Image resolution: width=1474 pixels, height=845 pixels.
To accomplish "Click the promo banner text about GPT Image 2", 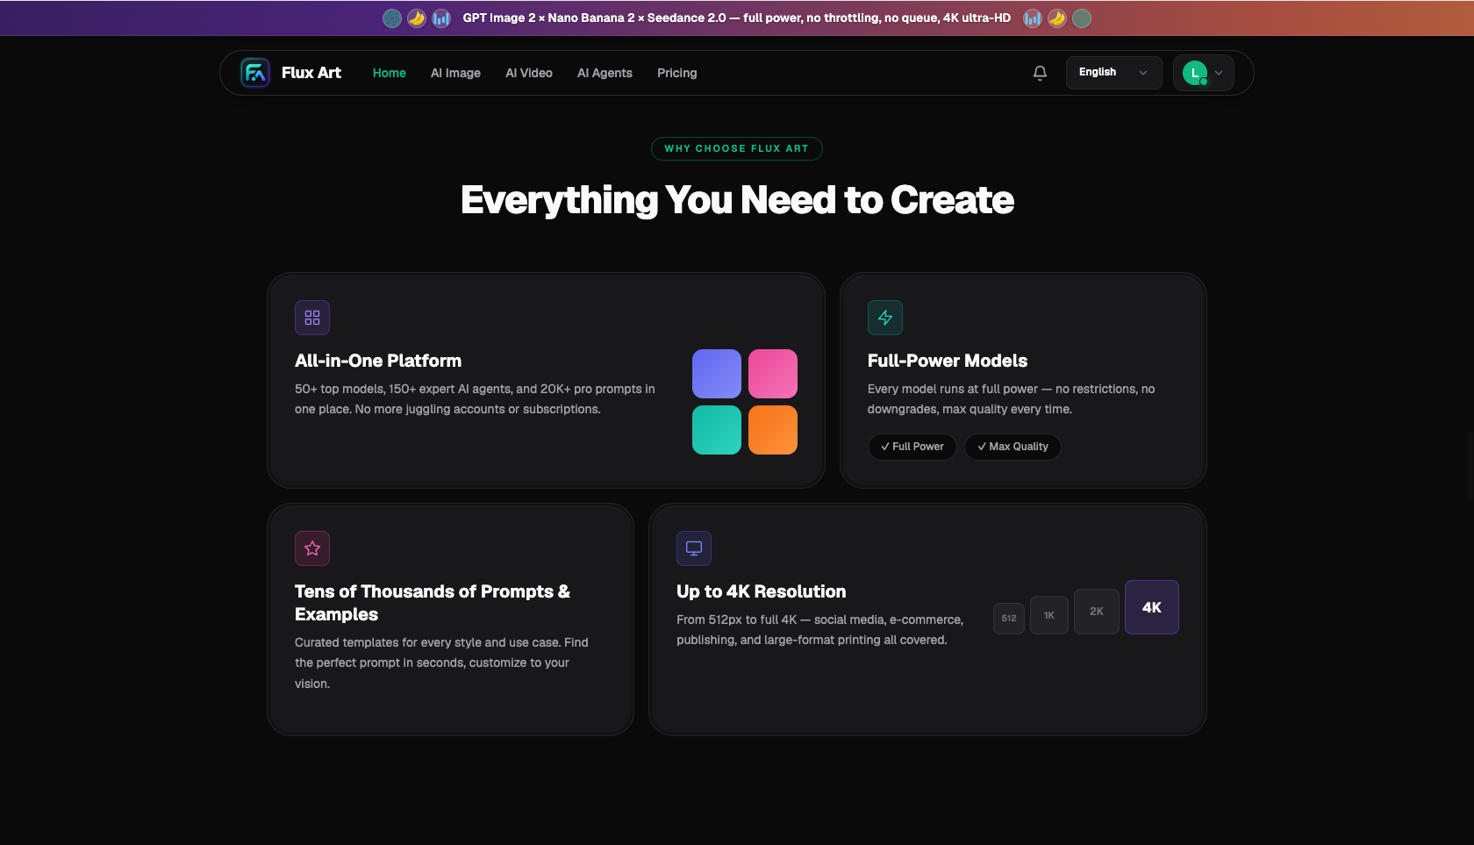I will (737, 18).
